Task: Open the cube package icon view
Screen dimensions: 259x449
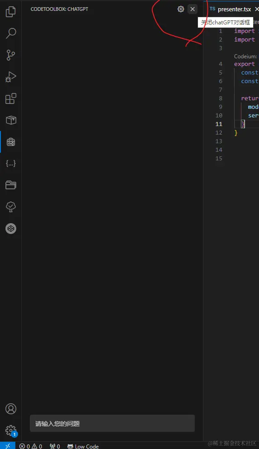Action: pos(10,120)
